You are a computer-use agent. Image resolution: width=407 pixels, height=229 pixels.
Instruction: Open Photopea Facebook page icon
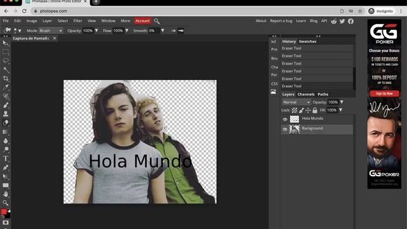tap(351, 21)
